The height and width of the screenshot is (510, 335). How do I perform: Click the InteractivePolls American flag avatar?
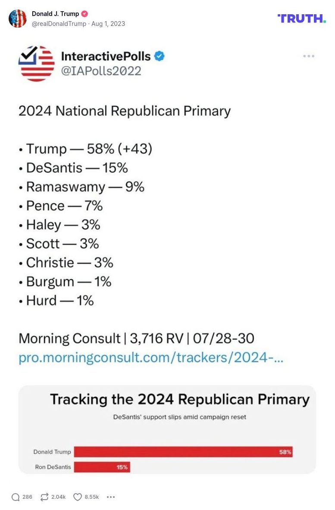[x=37, y=63]
